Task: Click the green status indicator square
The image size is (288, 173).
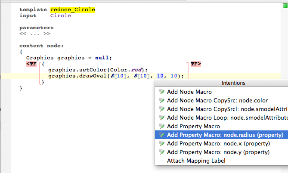Action: click(285, 6)
